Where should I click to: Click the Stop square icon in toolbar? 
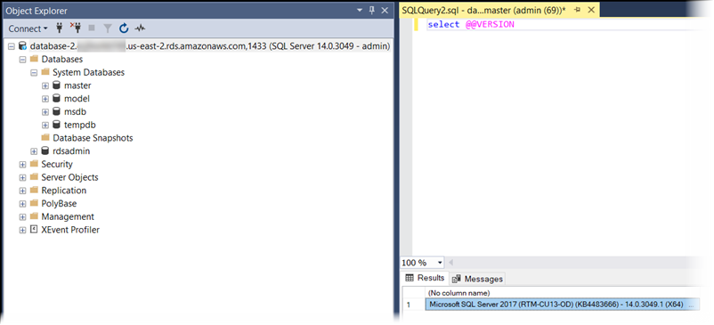[x=92, y=28]
